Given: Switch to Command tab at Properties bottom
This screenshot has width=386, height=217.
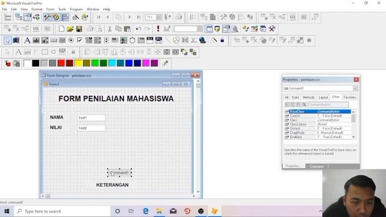Looking at the screenshot, I should [317, 166].
